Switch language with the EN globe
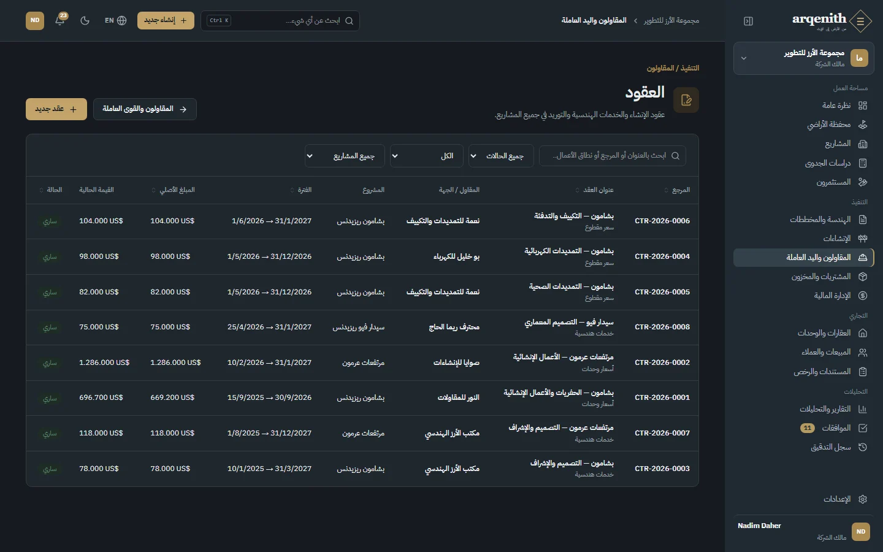 115,20
